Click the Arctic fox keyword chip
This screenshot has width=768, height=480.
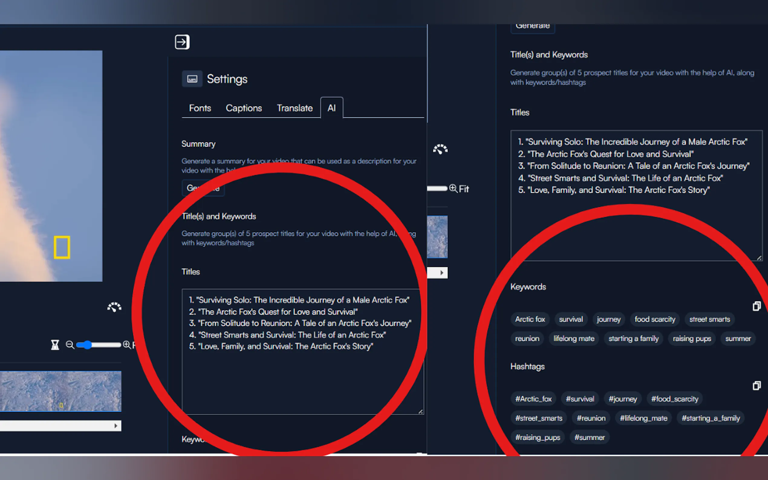(530, 319)
